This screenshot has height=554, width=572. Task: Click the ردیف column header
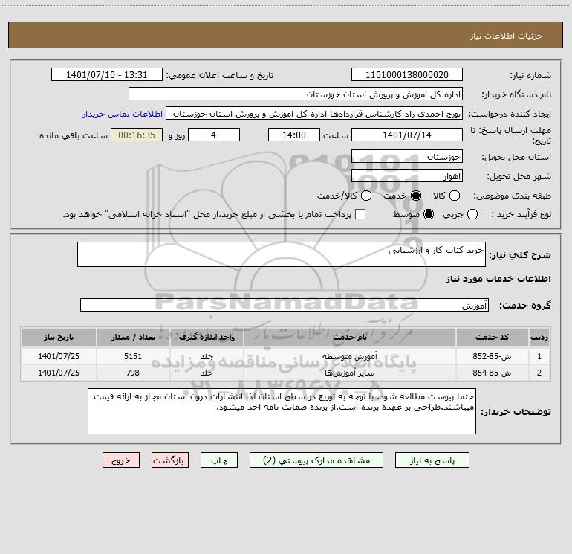tap(539, 337)
